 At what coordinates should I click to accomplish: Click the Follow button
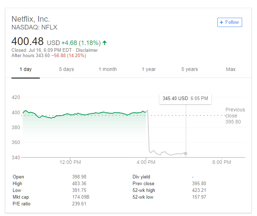229,22
